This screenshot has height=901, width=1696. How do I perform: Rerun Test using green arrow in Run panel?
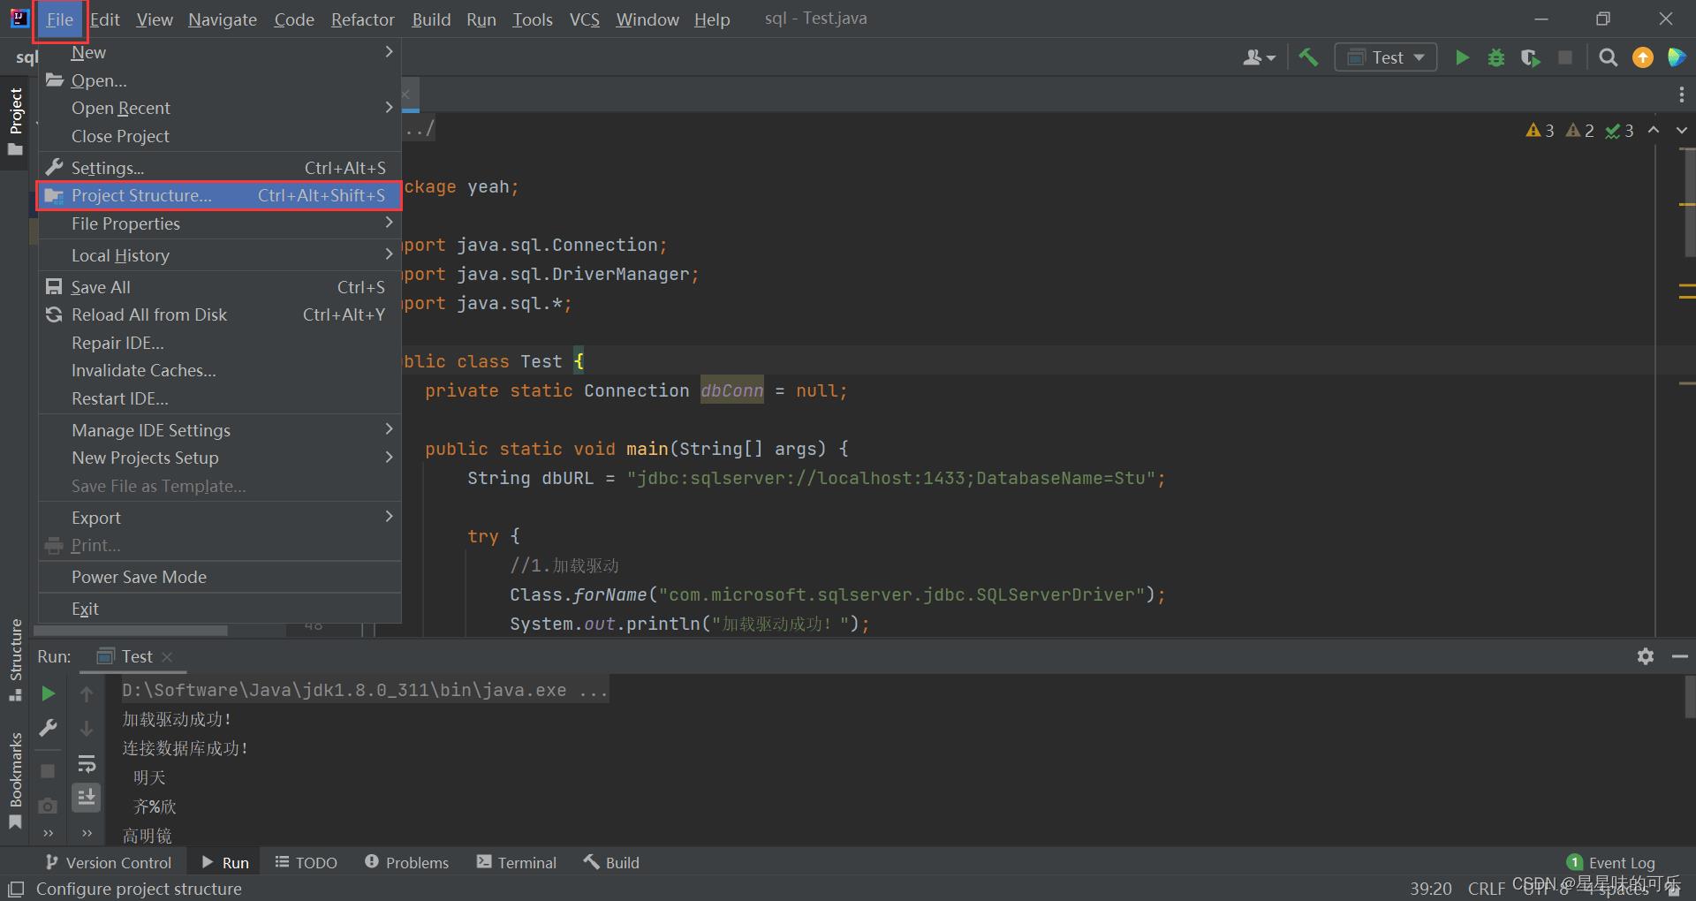49,694
